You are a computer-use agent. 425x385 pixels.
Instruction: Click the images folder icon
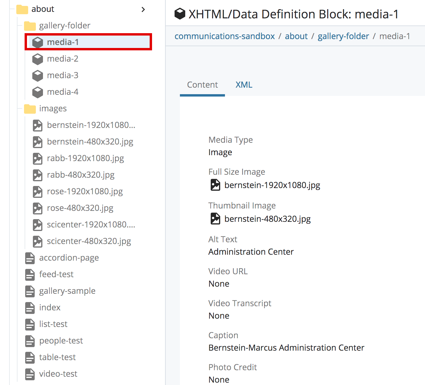[30, 109]
